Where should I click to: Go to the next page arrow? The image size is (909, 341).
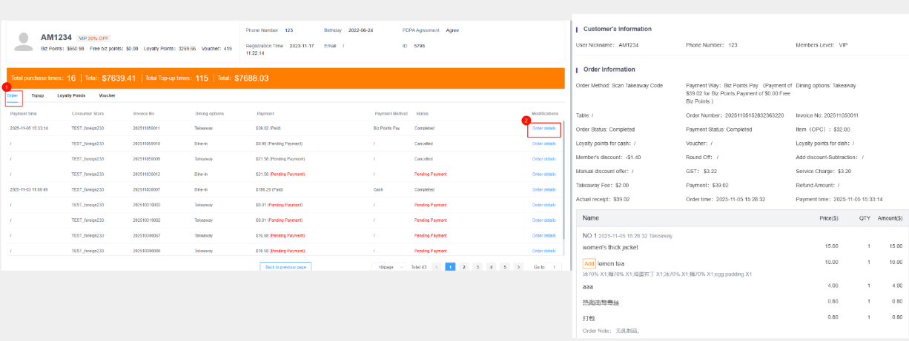click(x=518, y=266)
